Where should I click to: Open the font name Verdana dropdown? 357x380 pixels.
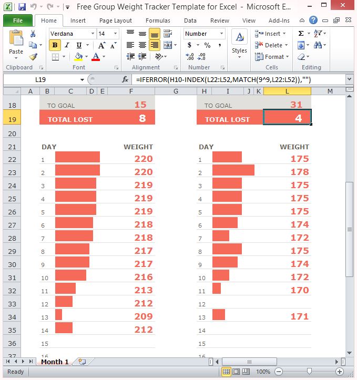pyautogui.click(x=93, y=34)
